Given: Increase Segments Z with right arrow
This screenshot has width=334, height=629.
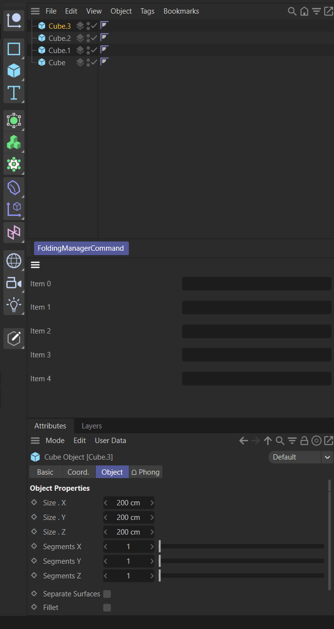Looking at the screenshot, I should [x=152, y=576].
